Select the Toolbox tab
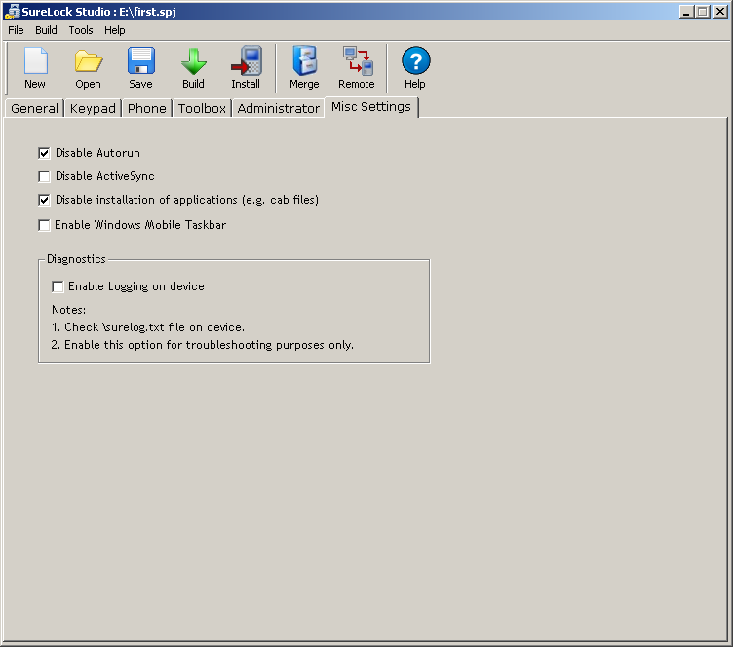Viewport: 733px width, 647px height. 202,108
